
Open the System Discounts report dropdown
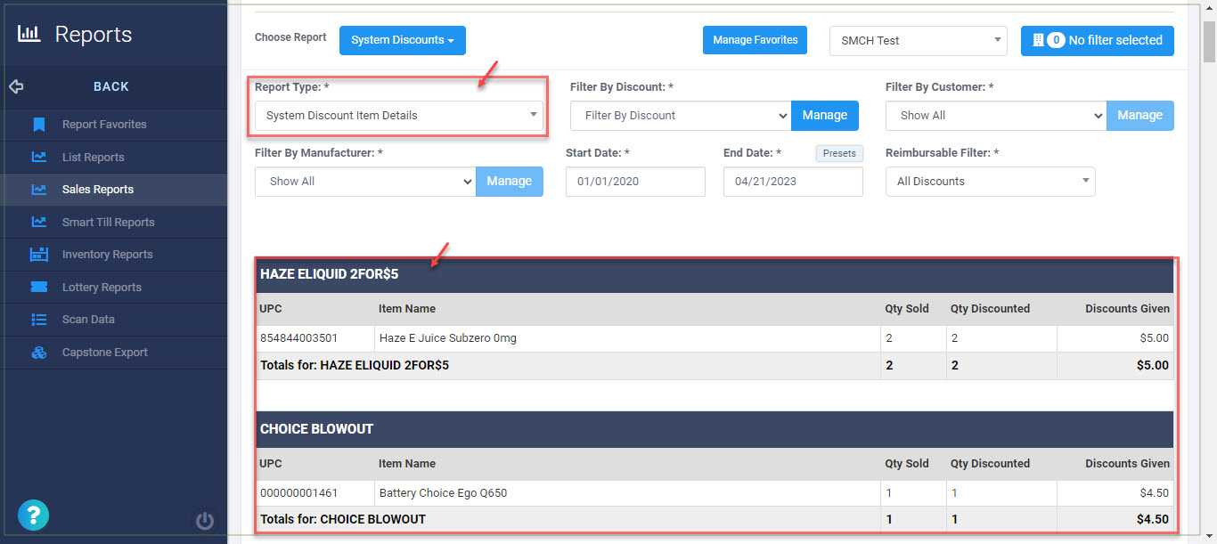coord(403,40)
